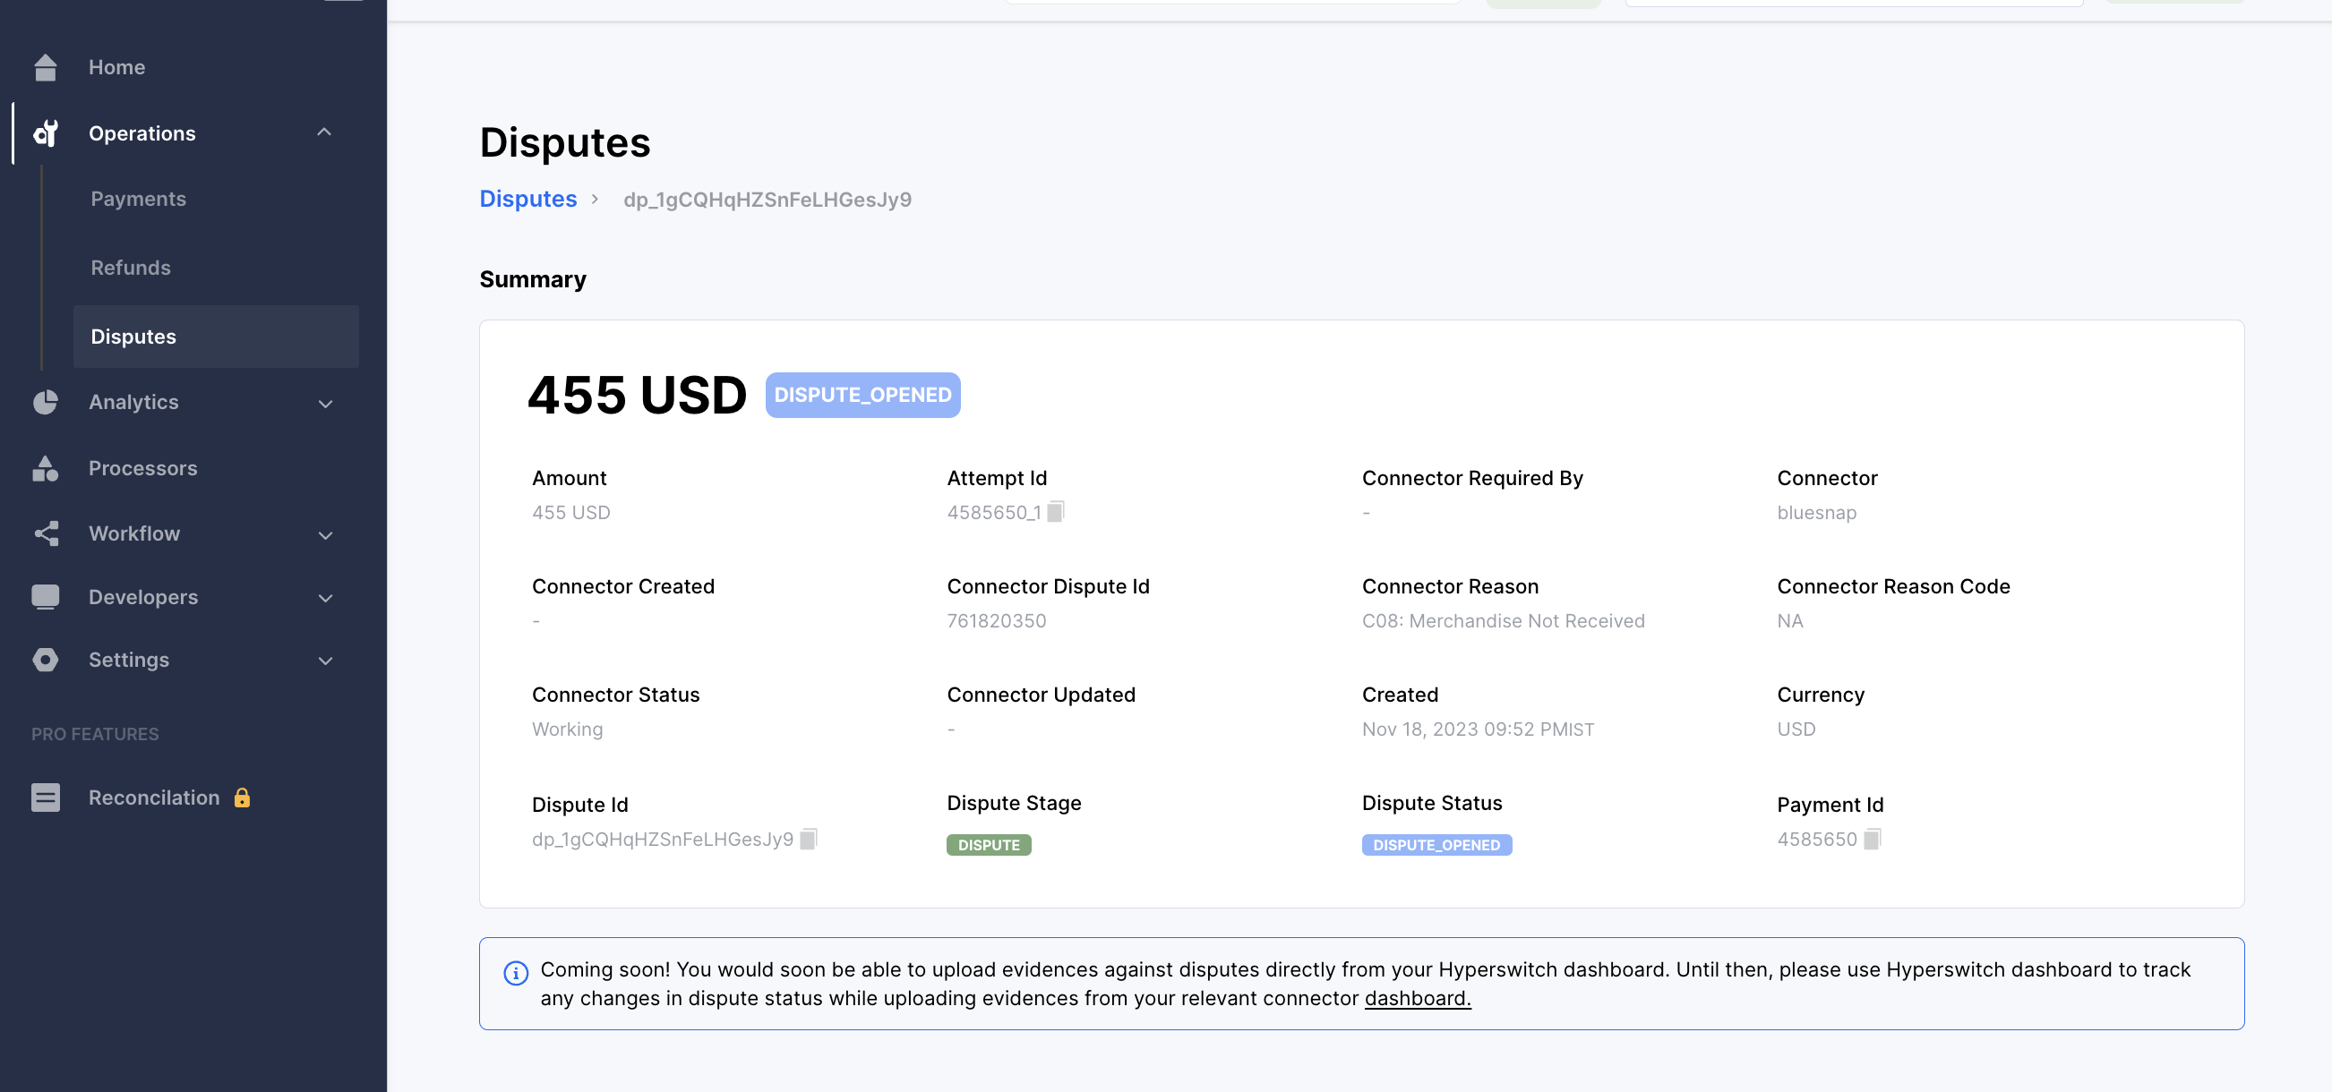Viewport: 2332px width, 1092px height.
Task: Open Refunds in the sidebar
Action: click(x=131, y=268)
